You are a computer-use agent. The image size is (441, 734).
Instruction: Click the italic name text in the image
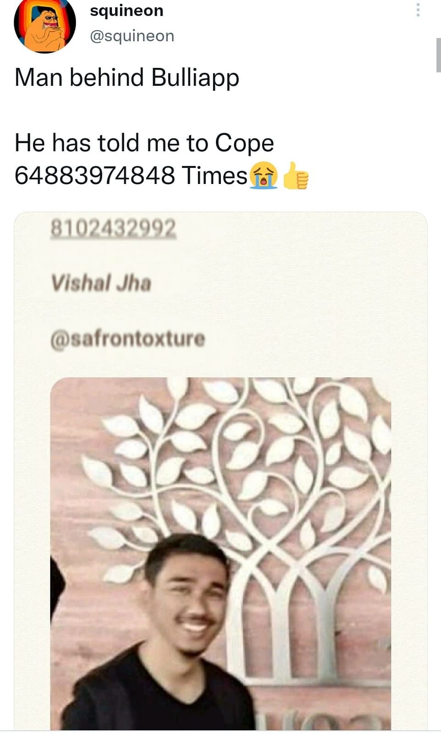pyautogui.click(x=101, y=283)
